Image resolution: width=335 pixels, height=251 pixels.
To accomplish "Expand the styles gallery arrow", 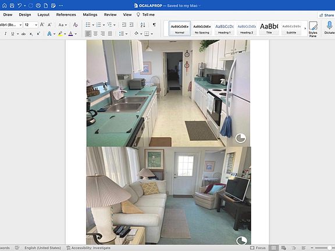I will (x=305, y=28).
